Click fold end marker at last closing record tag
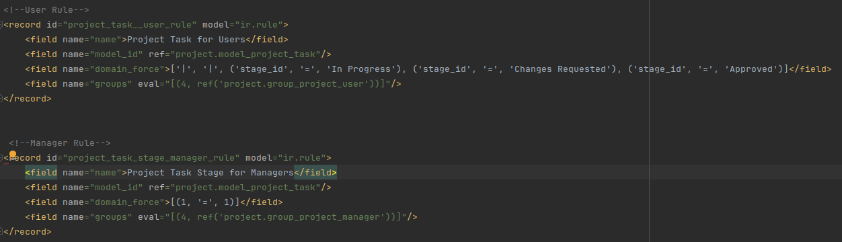Viewport: 842px width, 242px height. point(2,232)
